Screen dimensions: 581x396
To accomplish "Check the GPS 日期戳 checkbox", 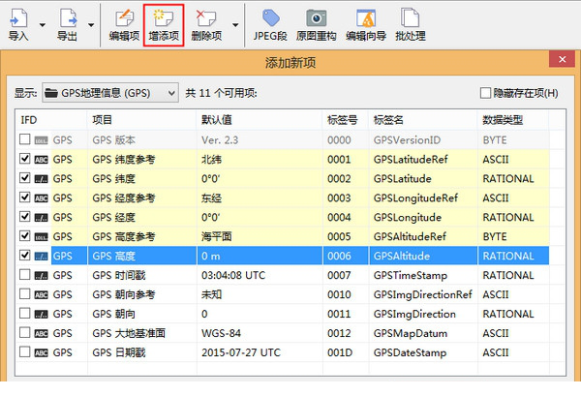I will click(25, 351).
